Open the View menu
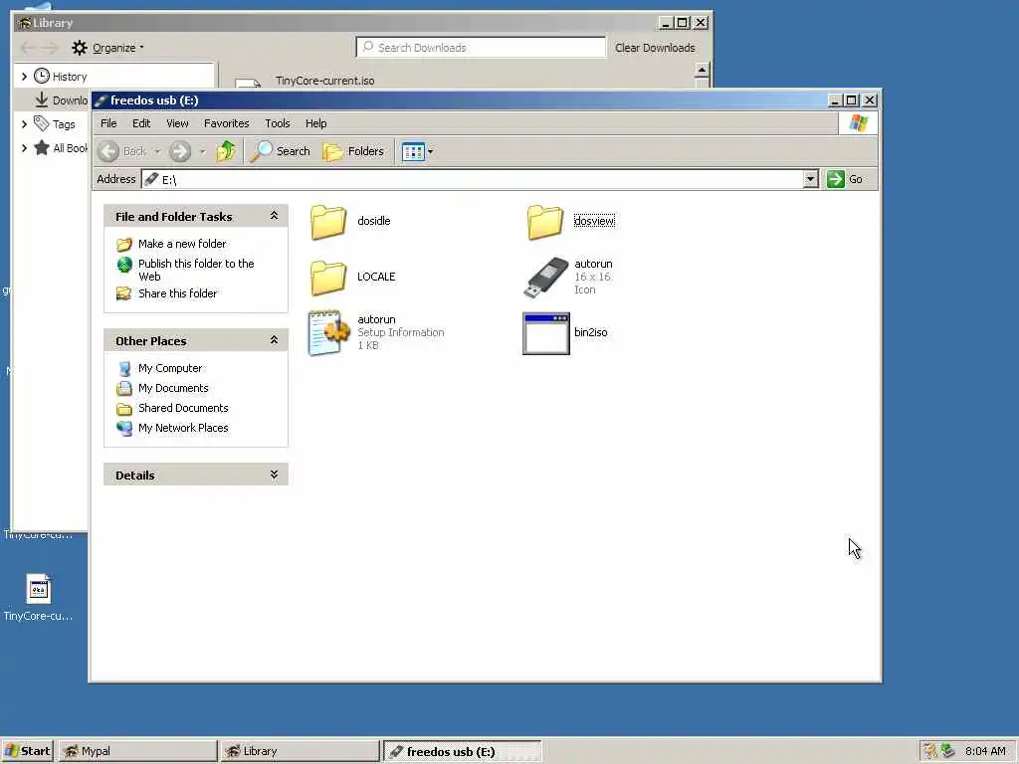The image size is (1019, 764). coord(177,123)
